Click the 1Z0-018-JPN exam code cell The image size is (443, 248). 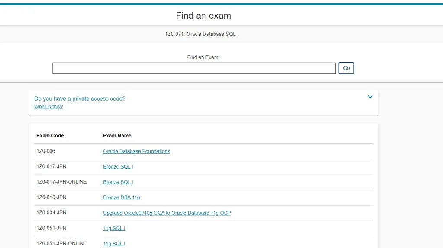tap(51, 197)
